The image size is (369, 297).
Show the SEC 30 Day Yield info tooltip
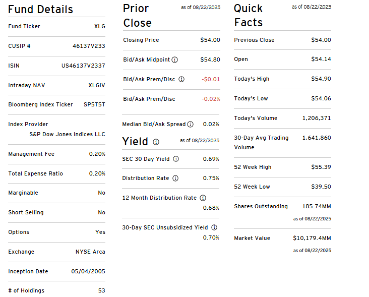176,159
